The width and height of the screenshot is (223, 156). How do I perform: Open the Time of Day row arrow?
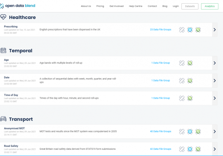[x=215, y=98]
